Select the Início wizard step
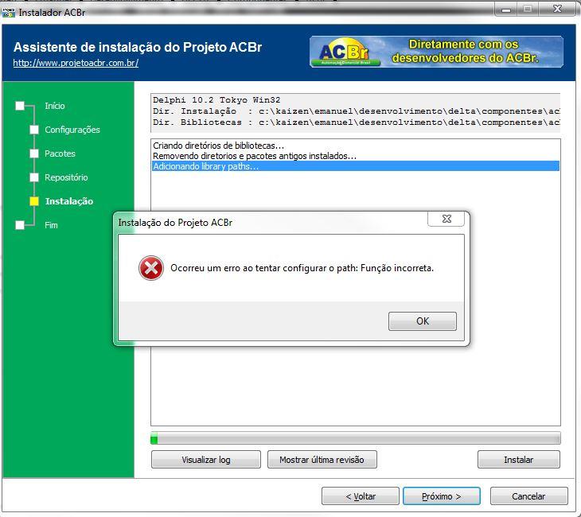The height and width of the screenshot is (517, 581). pos(55,106)
